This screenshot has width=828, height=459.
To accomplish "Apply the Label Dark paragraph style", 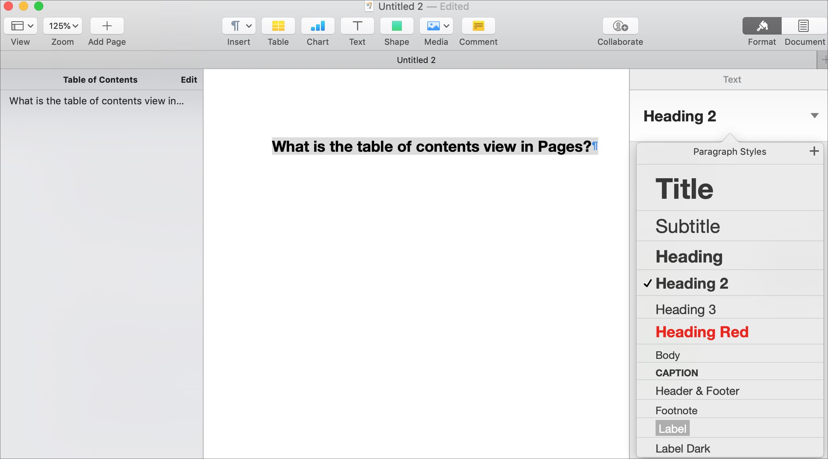I will (730, 448).
